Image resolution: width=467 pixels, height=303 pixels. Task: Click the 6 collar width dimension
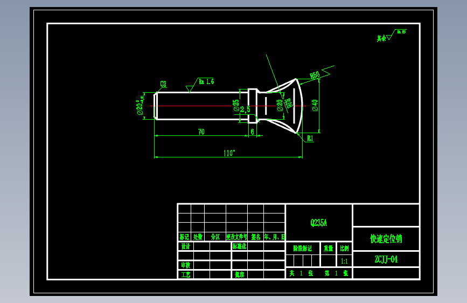pyautogui.click(x=252, y=132)
